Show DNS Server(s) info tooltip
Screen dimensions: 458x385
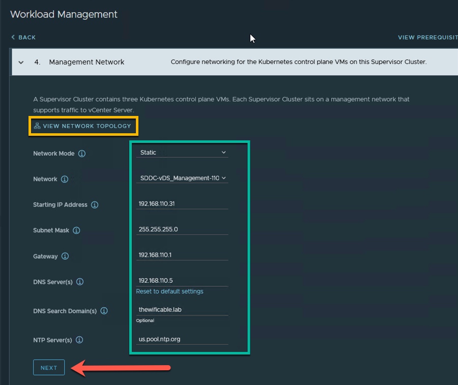coord(80,282)
